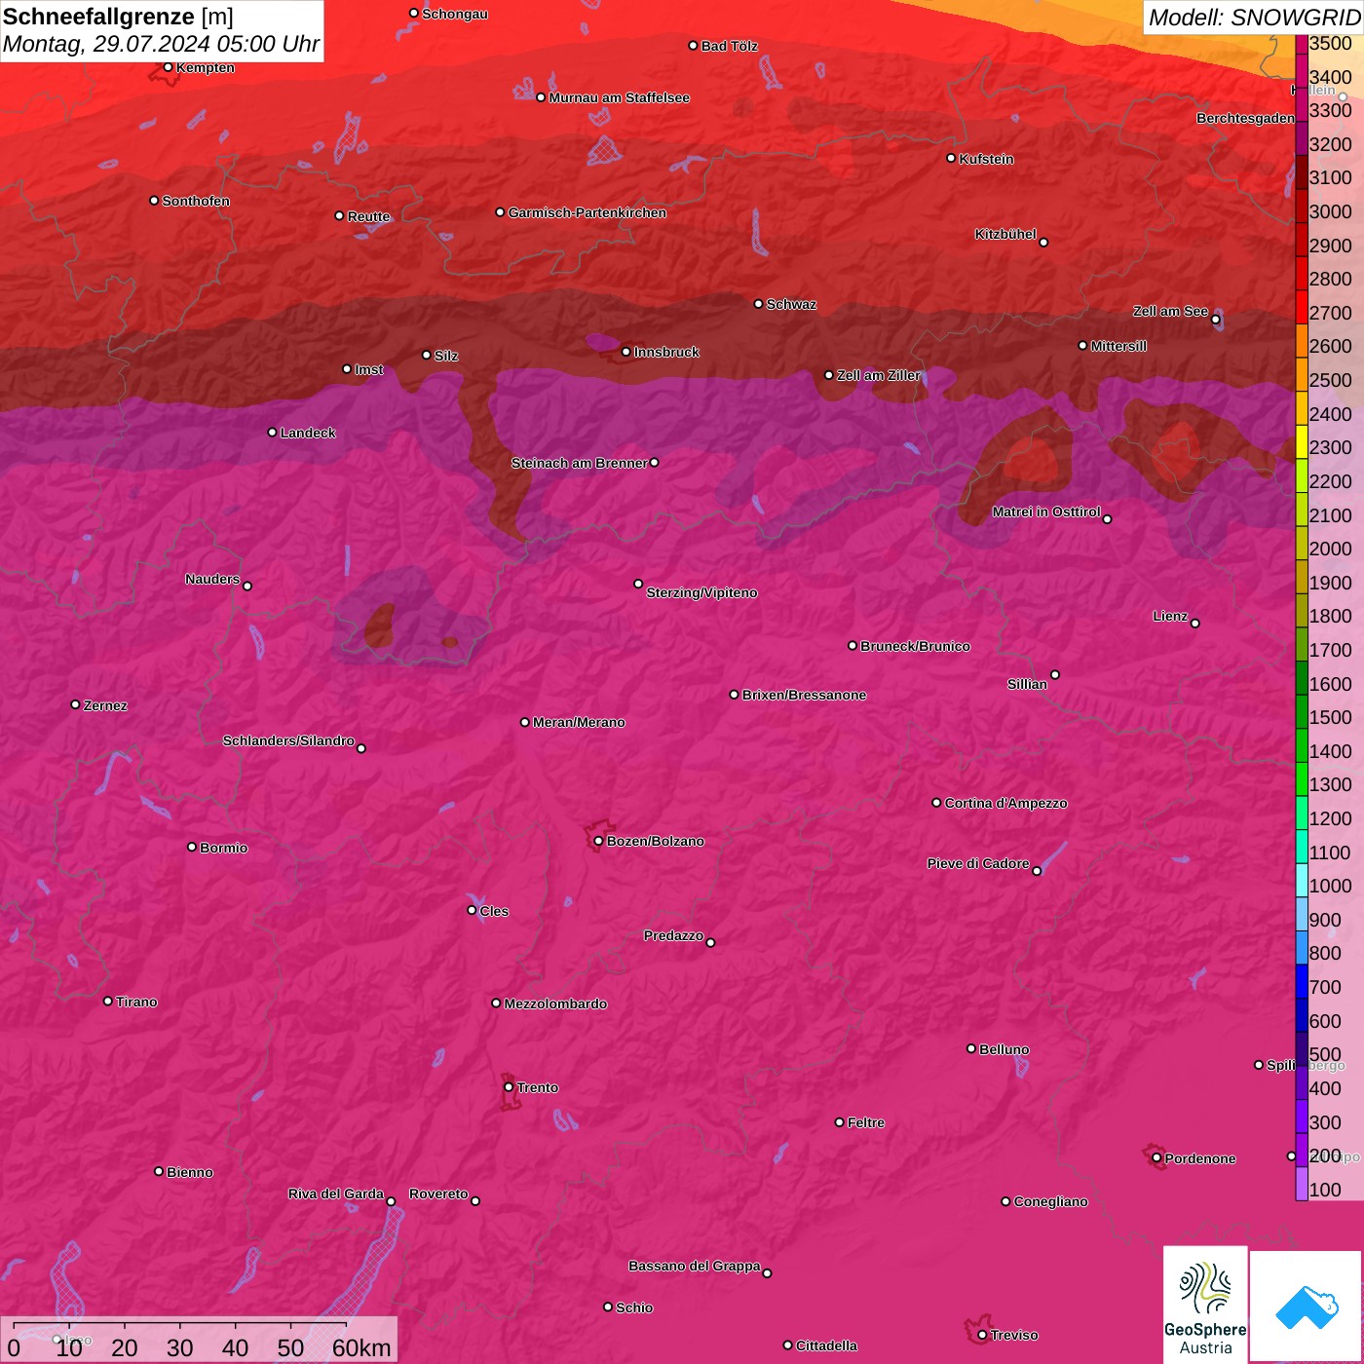Click the 3000 legend value
The width and height of the screenshot is (1364, 1364).
1331,211
